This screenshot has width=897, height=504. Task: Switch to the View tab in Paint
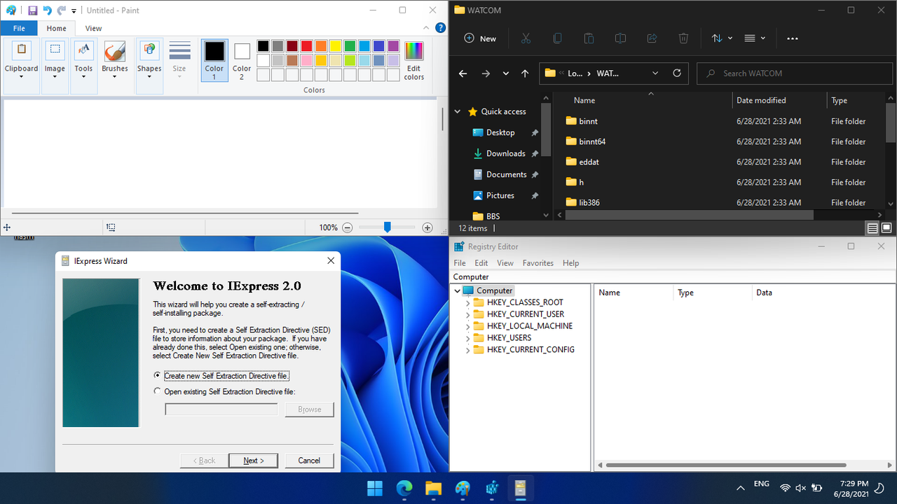93,29
